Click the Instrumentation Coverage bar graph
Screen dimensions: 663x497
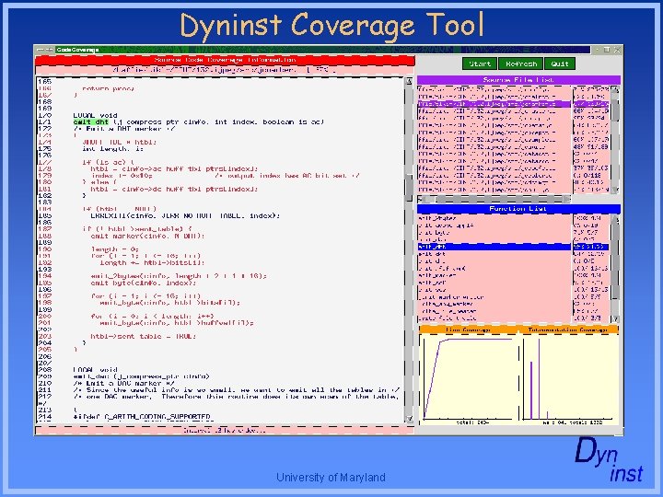click(569, 378)
